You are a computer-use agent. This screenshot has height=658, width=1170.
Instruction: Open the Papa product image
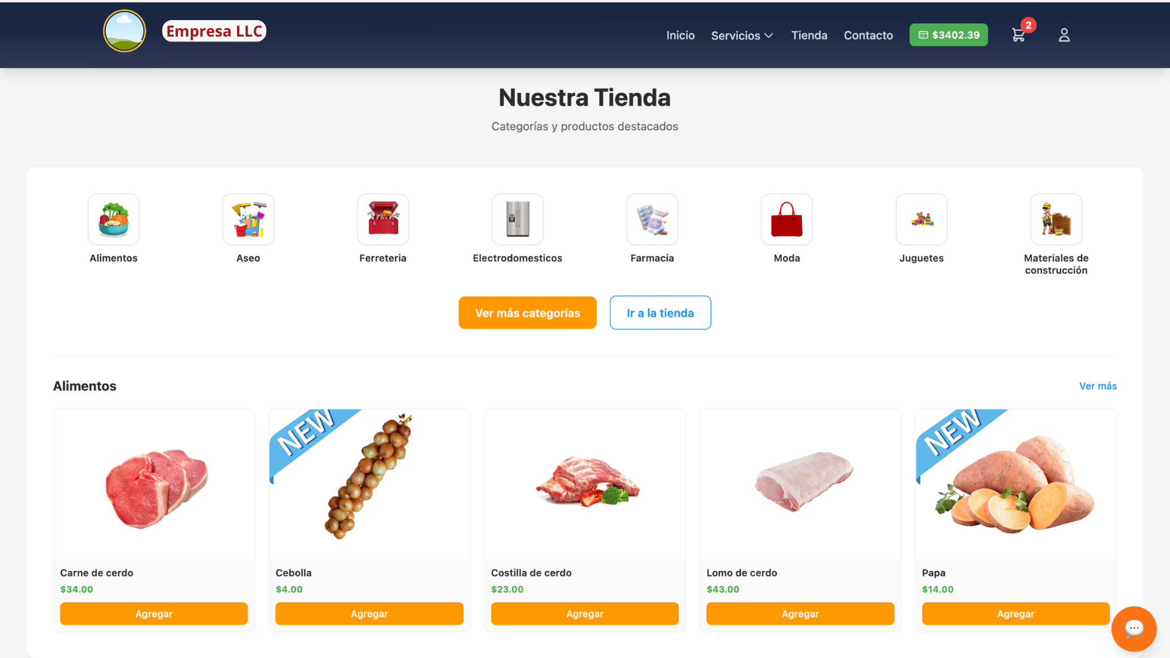point(1016,484)
